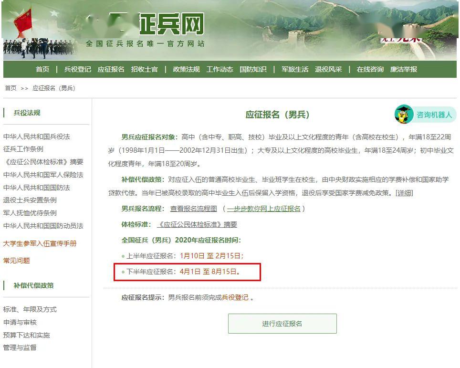Click the owl mascot robot icon
Image resolution: width=460 pixels, height=368 pixels.
(x=404, y=114)
